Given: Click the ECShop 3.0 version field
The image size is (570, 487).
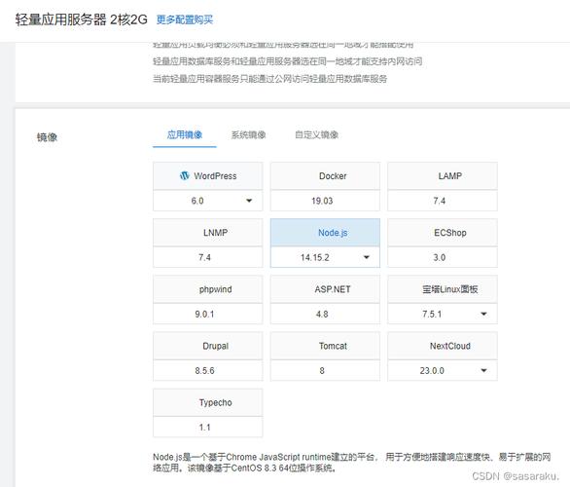Looking at the screenshot, I should (x=443, y=257).
